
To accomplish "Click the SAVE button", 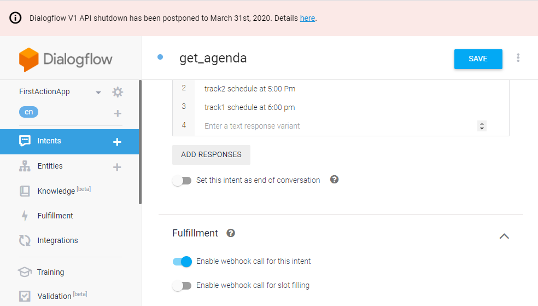I will [478, 59].
